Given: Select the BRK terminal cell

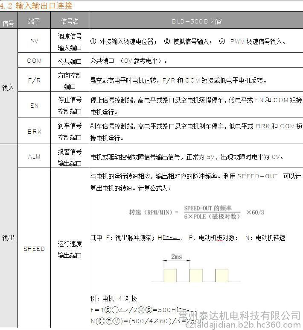Looking at the screenshot, I should pos(34,132).
